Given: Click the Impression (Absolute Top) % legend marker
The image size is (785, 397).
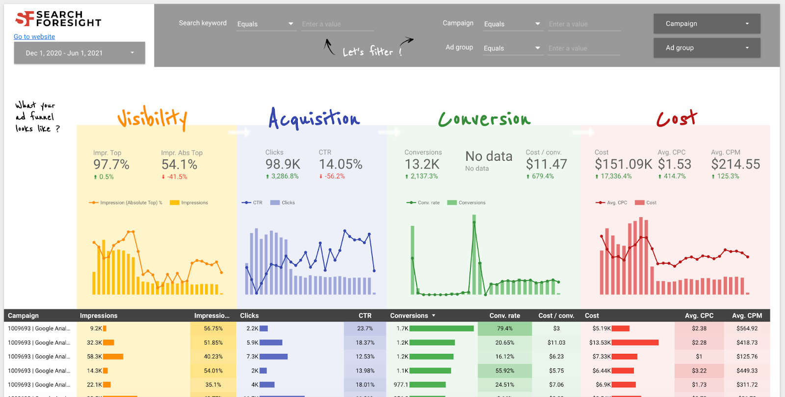Looking at the screenshot, I should point(93,202).
